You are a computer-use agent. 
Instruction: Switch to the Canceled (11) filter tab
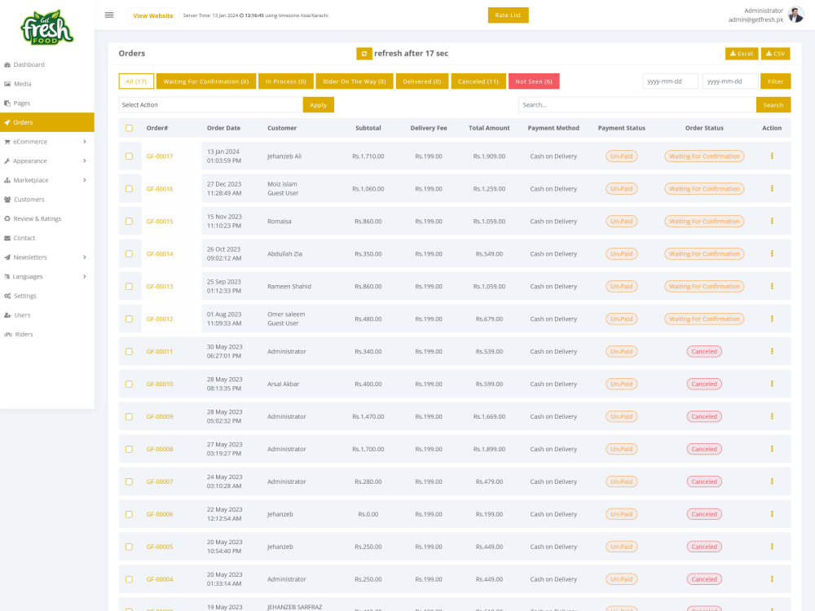(x=478, y=81)
